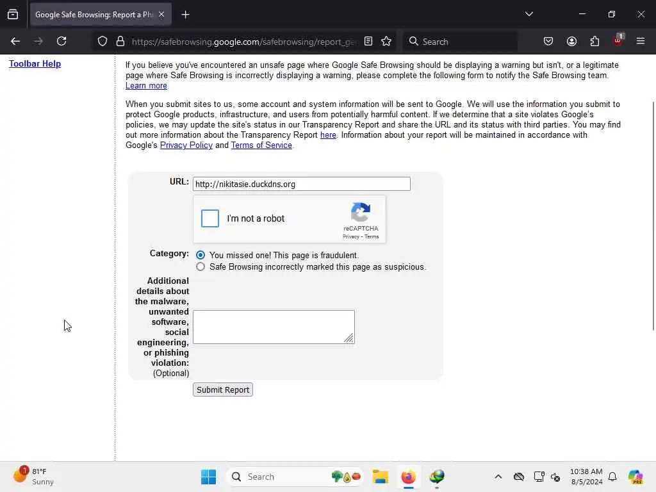Open reCAPTCHA Privacy link
This screenshot has height=492, width=656.
[x=351, y=237]
